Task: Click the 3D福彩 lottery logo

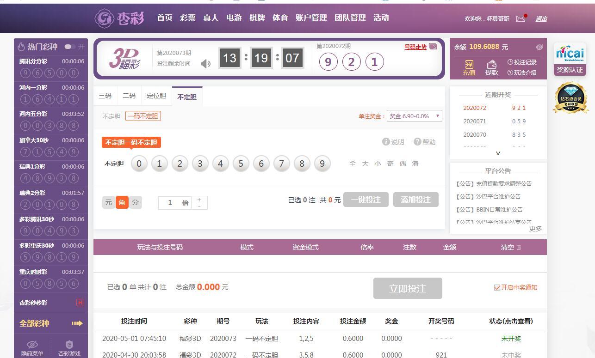Action: (124, 59)
